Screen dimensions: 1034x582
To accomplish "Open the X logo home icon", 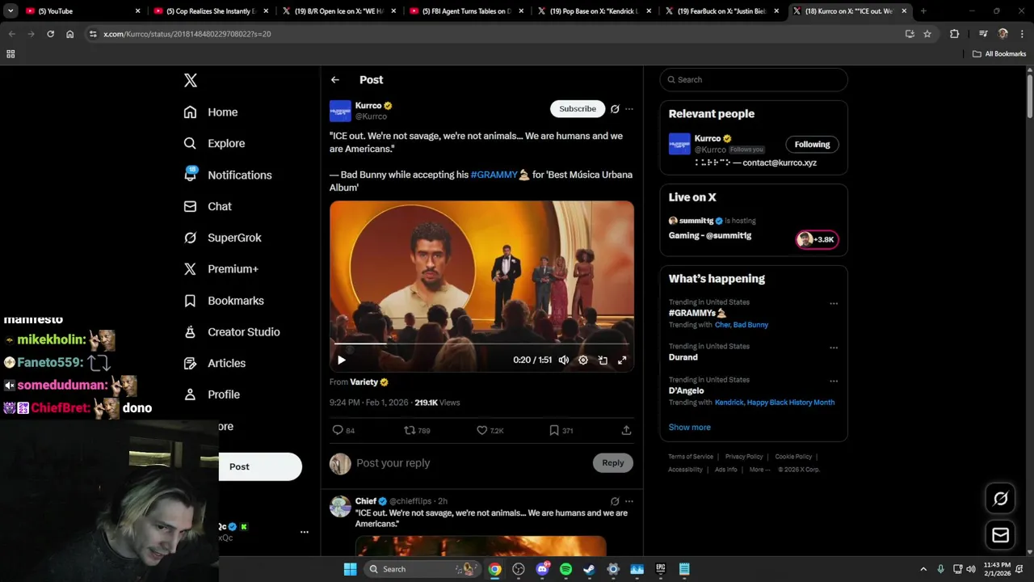I will coord(190,80).
